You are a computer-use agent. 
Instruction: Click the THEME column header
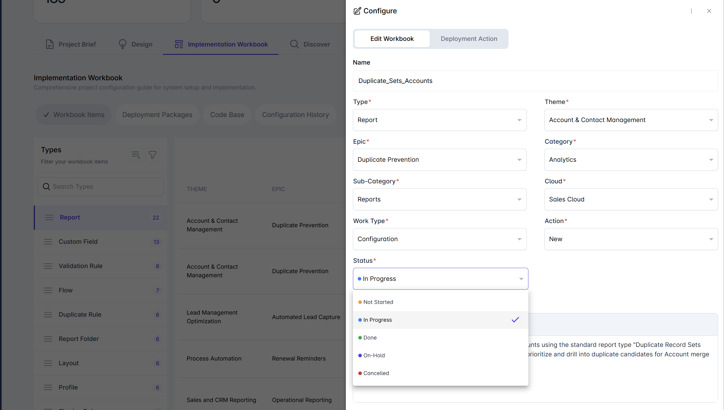(197, 189)
